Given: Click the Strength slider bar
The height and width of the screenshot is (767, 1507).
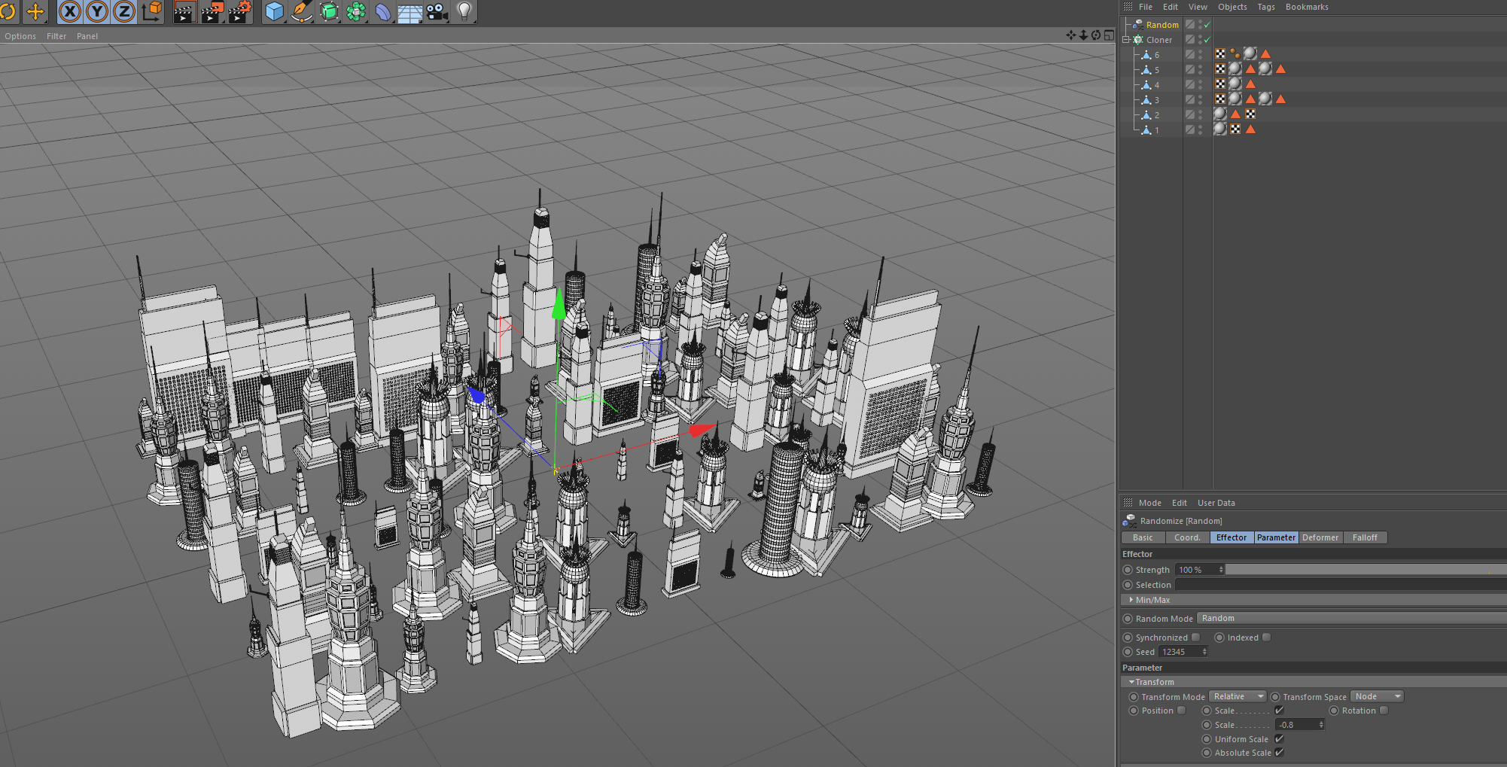Looking at the screenshot, I should click(1365, 570).
